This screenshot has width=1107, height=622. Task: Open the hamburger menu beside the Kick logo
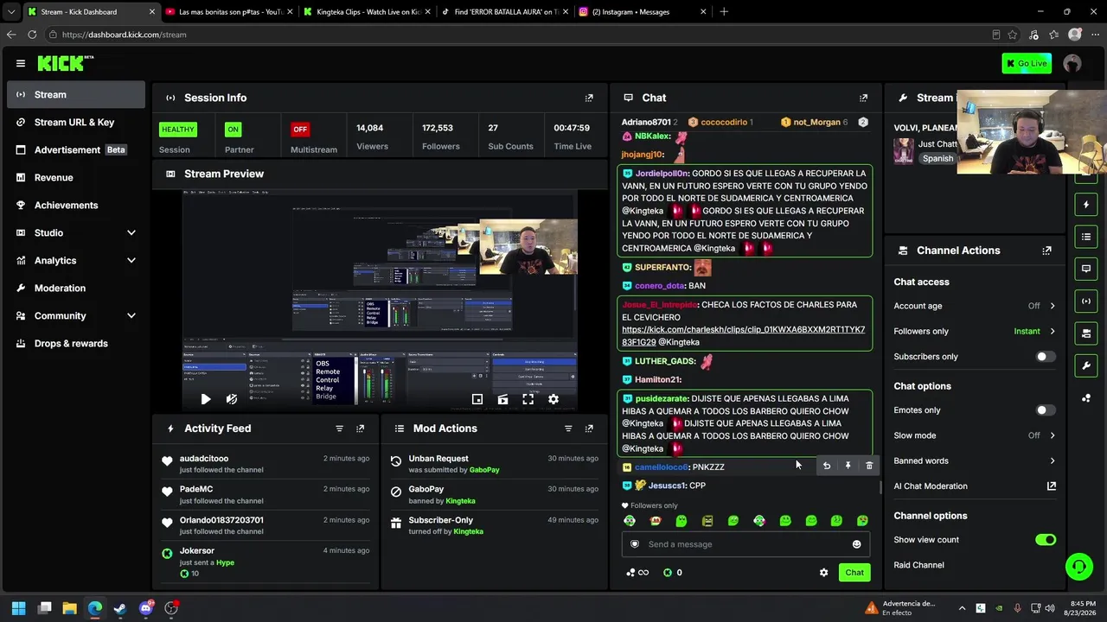pyautogui.click(x=21, y=63)
